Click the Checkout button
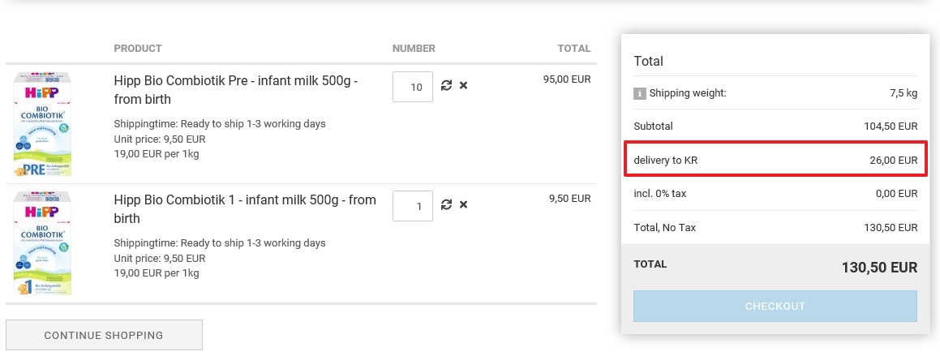The width and height of the screenshot is (940, 356). coord(775,307)
